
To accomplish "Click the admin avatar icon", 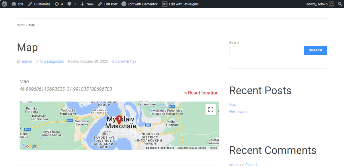I will tap(331, 4).
